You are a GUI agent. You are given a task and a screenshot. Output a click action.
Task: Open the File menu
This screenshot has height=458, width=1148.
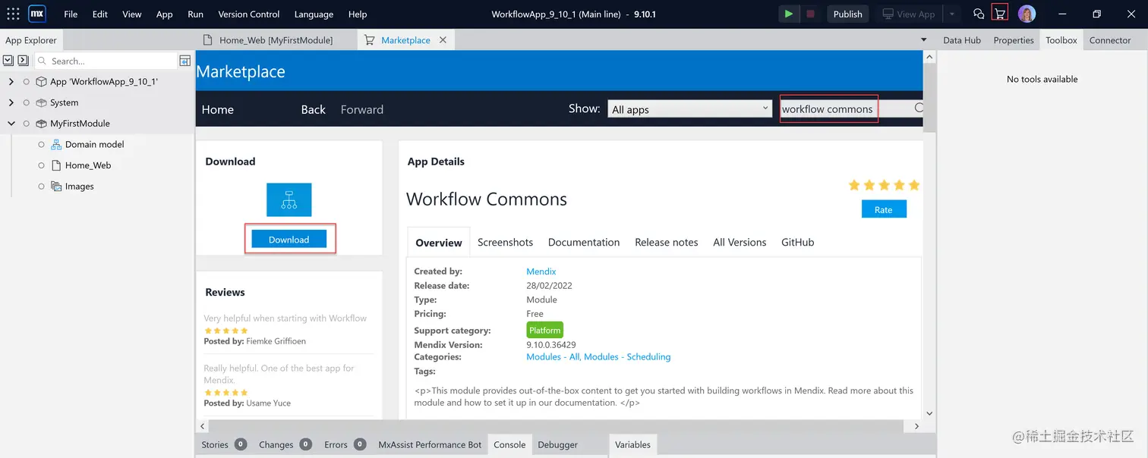tap(71, 14)
